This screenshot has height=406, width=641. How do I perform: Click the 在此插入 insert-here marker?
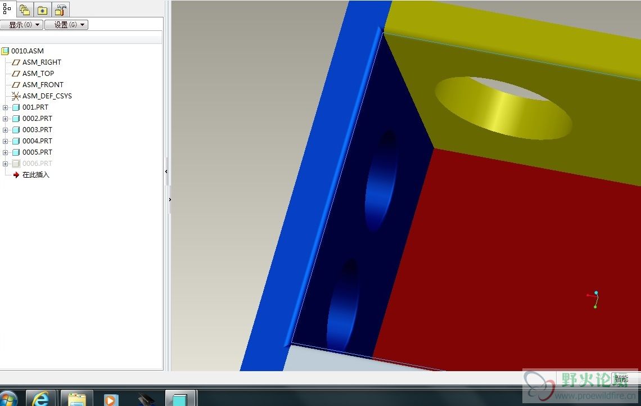(x=35, y=175)
